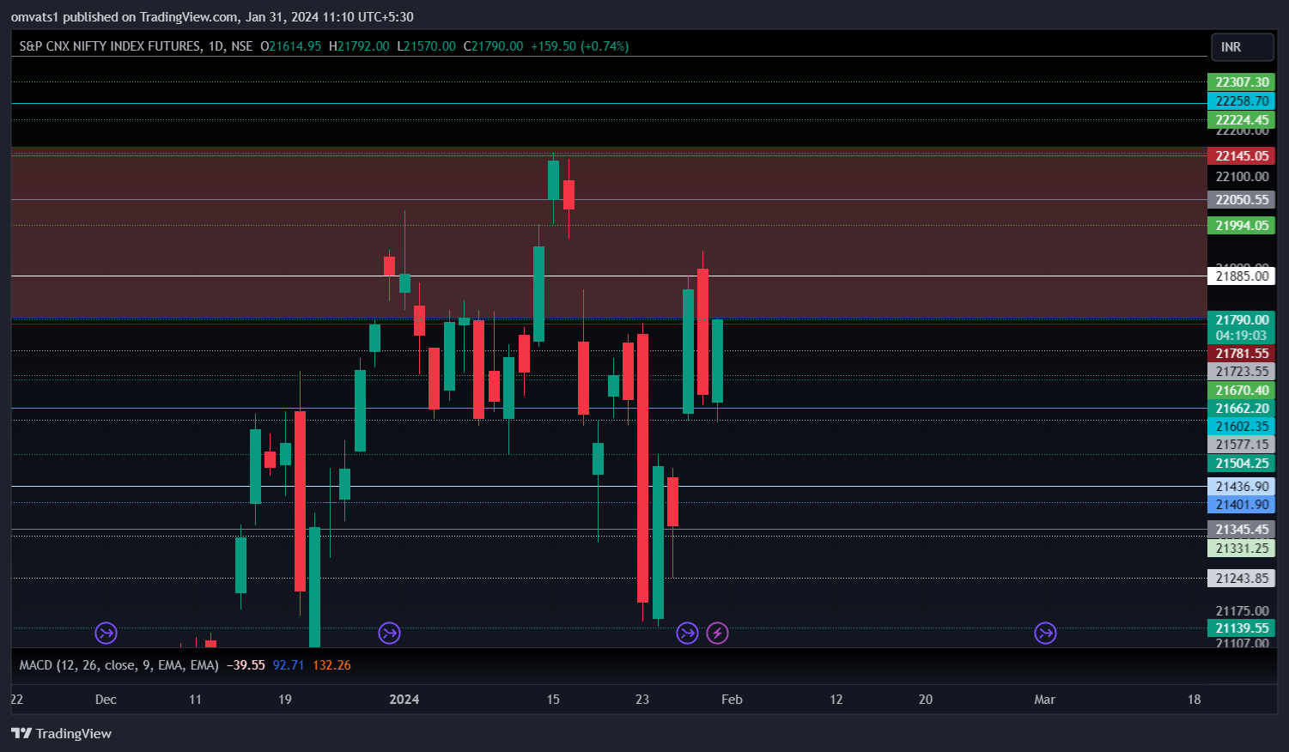Click the 22100.00 axis price
1289x752 pixels.
[1242, 177]
